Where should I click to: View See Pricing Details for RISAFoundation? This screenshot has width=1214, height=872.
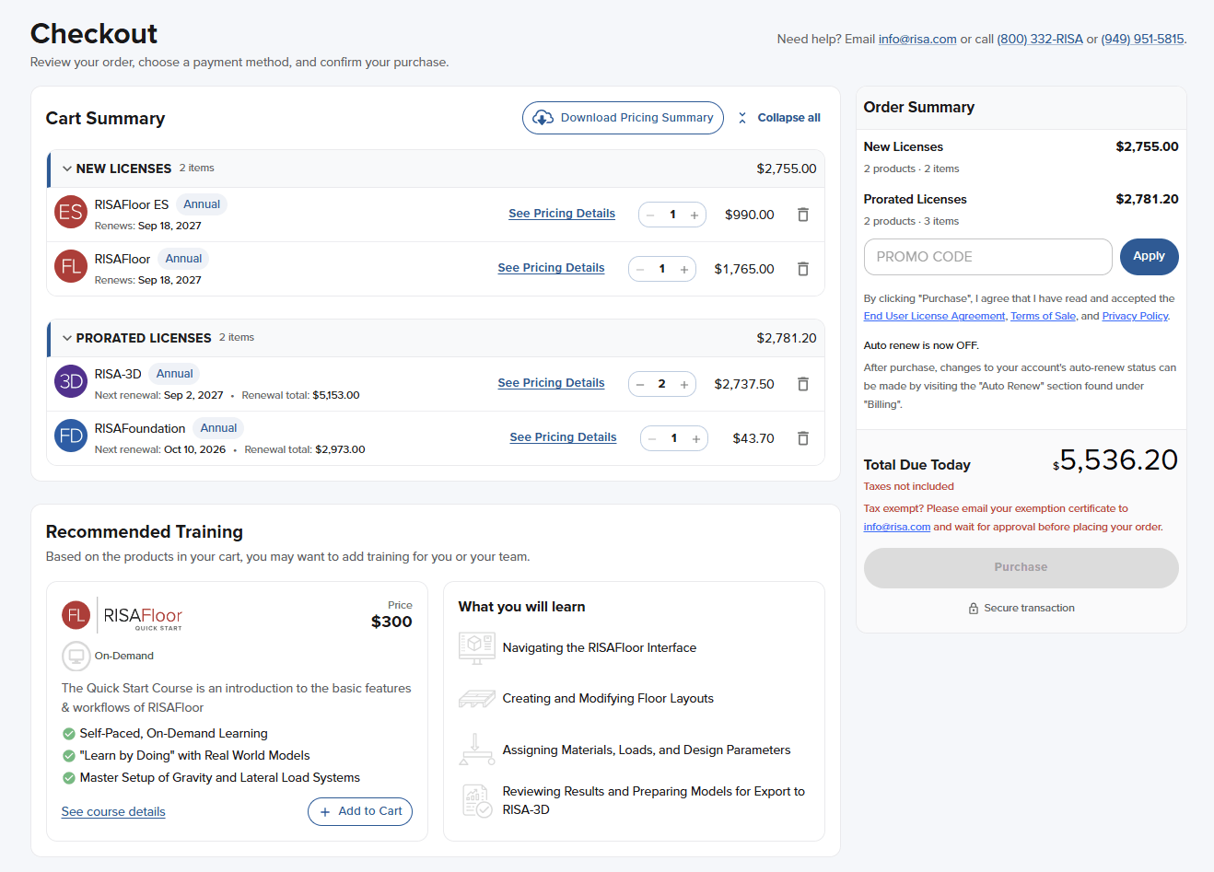pyautogui.click(x=563, y=437)
